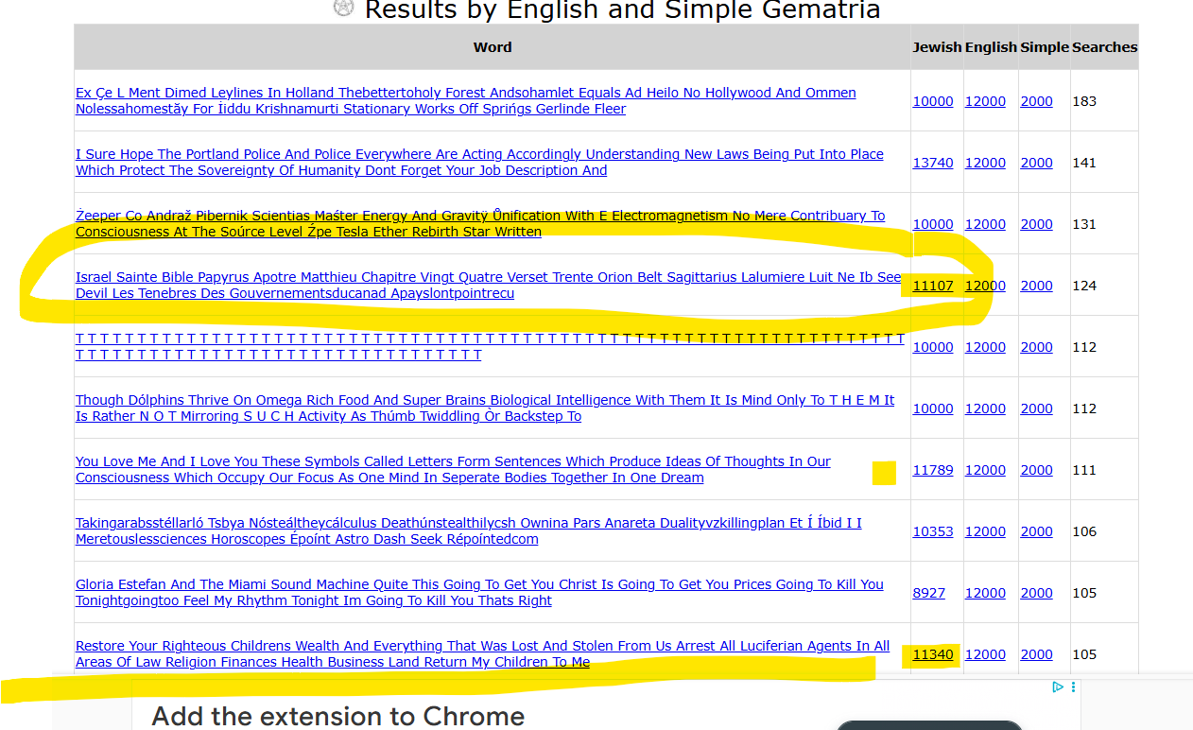Open the ad options three-dot icon
This screenshot has width=1193, height=730.
coord(1073,687)
